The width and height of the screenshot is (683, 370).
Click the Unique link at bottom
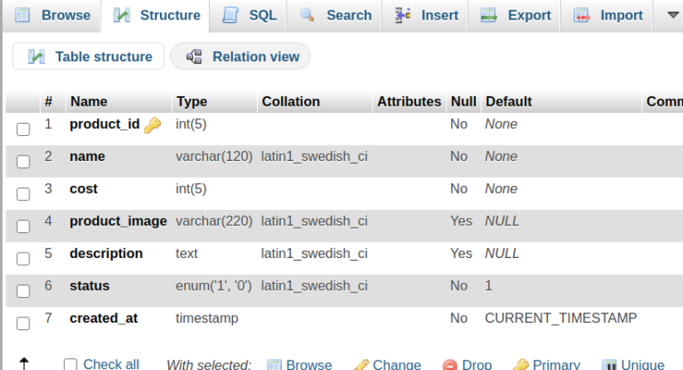click(642, 365)
